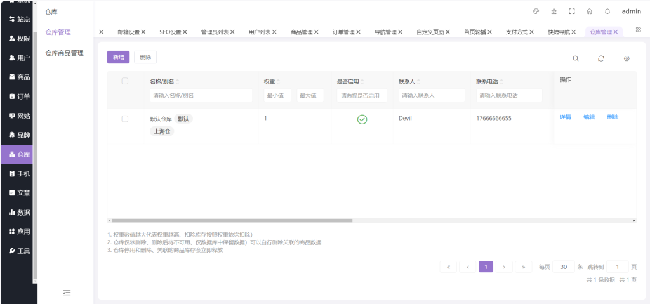Open the table column settings gear
Viewport: 650px width, 304px height.
[x=627, y=58]
